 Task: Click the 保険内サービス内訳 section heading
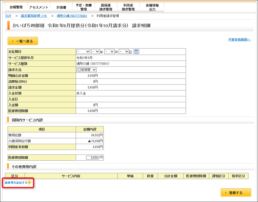pos(27,120)
